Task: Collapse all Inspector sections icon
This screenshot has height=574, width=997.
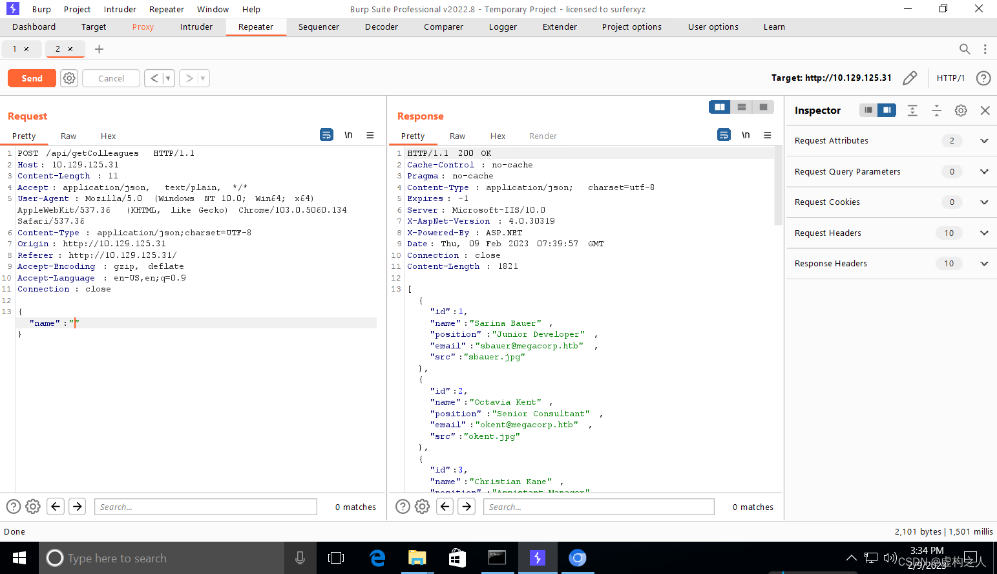Action: 937,111
